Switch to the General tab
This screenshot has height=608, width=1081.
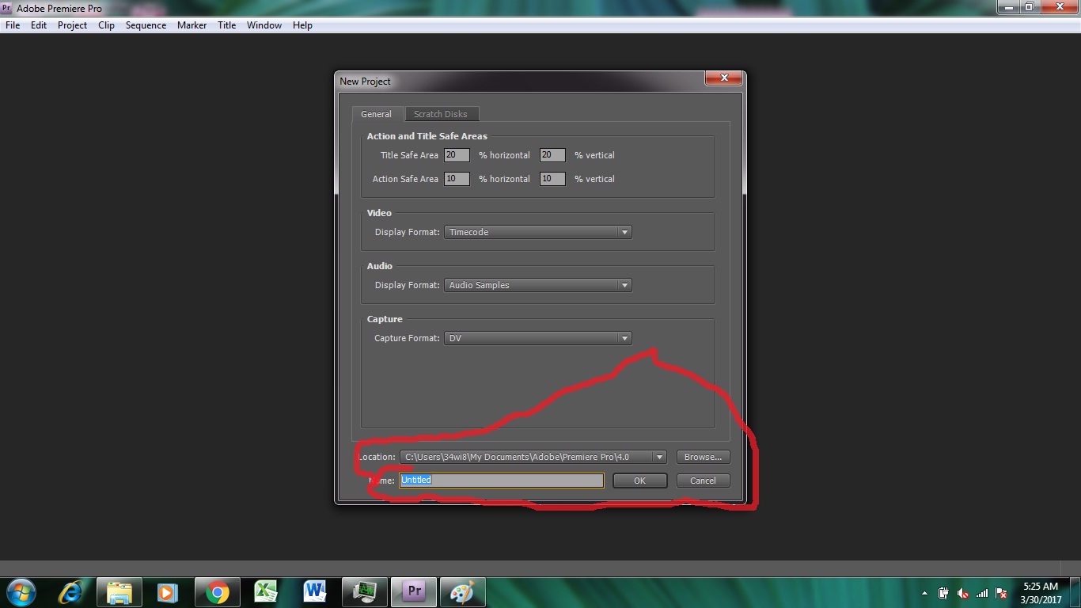(x=377, y=114)
